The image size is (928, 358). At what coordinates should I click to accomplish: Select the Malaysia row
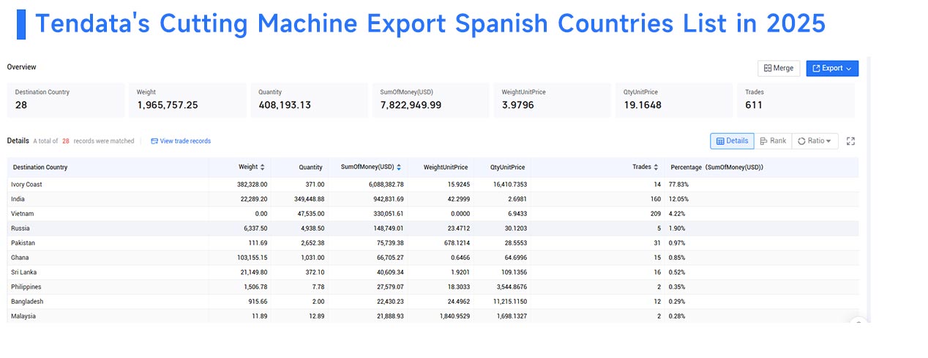433,316
